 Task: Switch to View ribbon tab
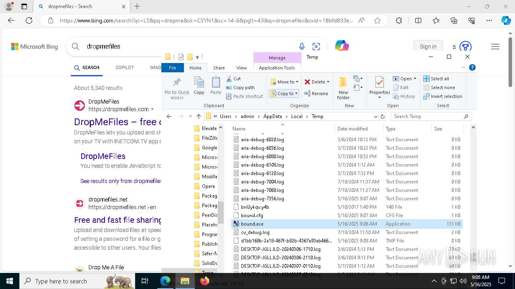click(241, 68)
